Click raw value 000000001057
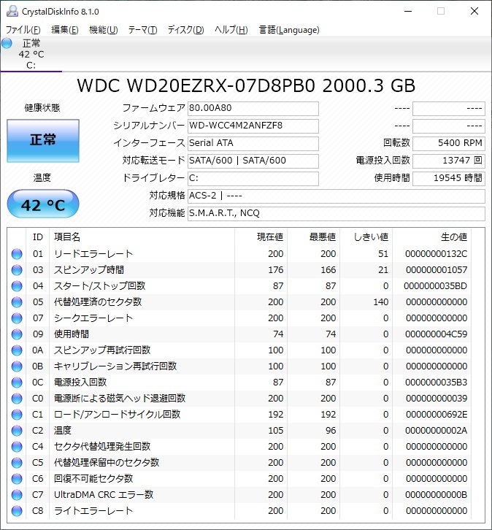The image size is (492, 530). (x=437, y=270)
